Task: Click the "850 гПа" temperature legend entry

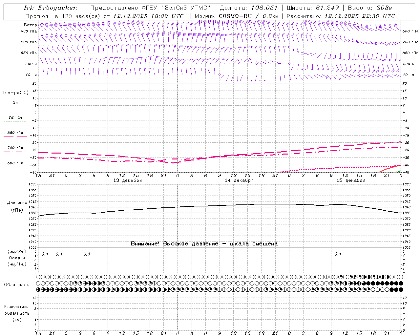Action: tap(15, 133)
